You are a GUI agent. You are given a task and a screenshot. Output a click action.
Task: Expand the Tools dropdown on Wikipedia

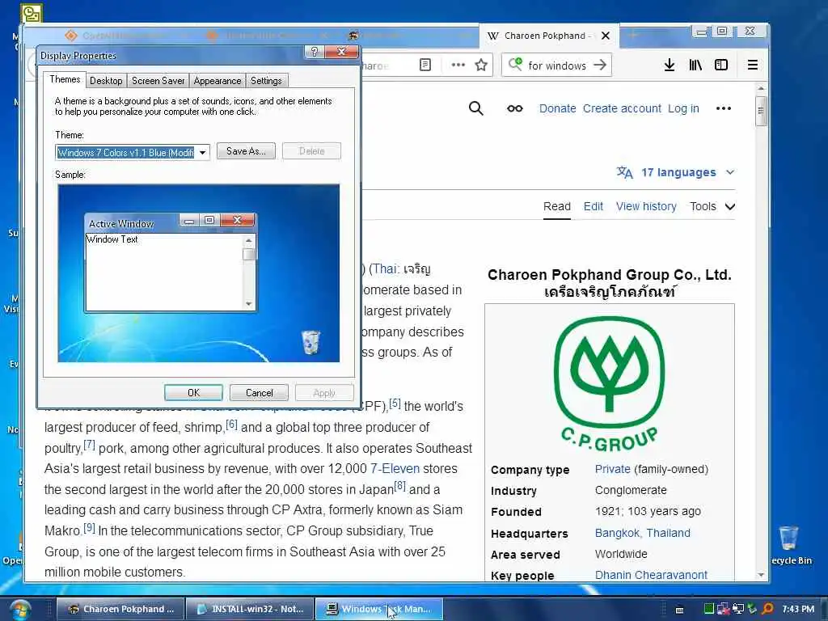tap(712, 206)
